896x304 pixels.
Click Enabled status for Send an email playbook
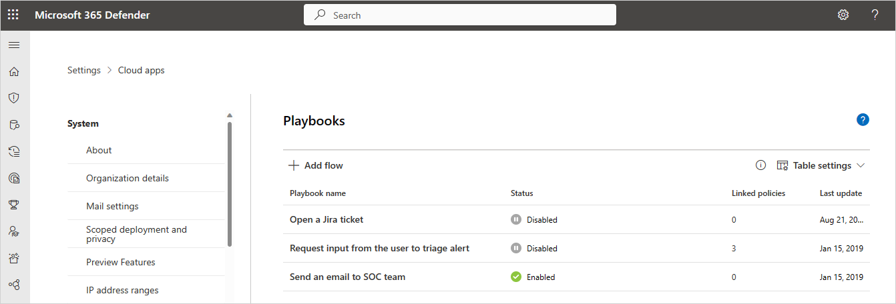coord(533,277)
